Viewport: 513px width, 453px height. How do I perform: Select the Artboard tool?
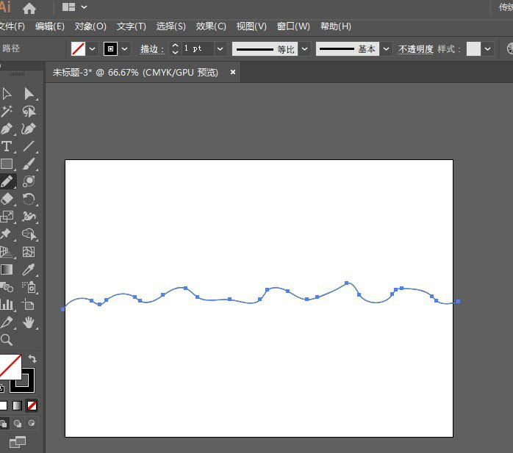(x=29, y=305)
